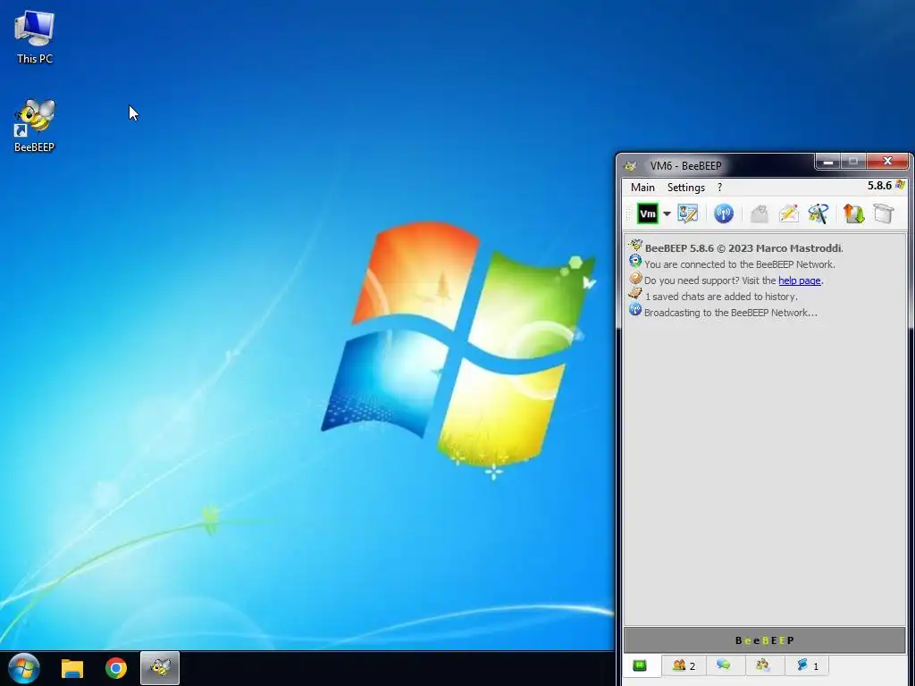Click the connected network icon in activity log
The width and height of the screenshot is (915, 686).
635,262
